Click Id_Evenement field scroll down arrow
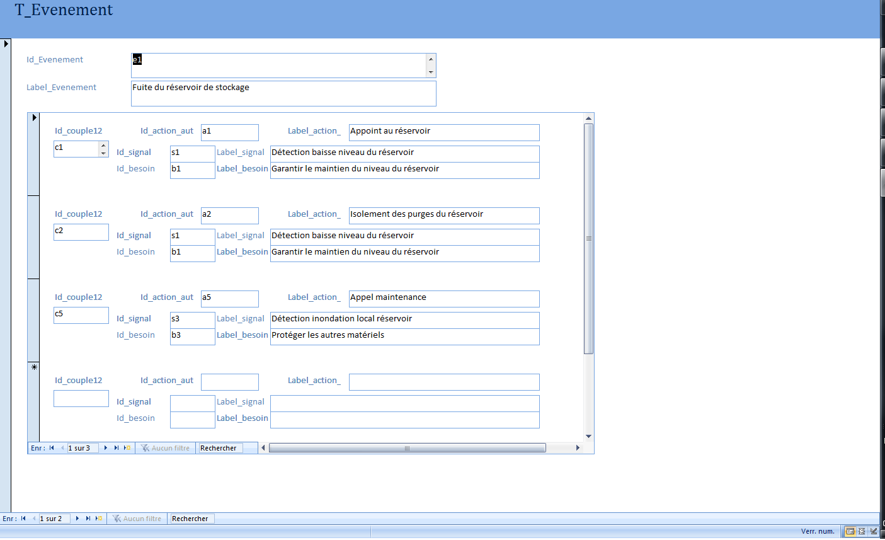The image size is (885, 540). 431,72
